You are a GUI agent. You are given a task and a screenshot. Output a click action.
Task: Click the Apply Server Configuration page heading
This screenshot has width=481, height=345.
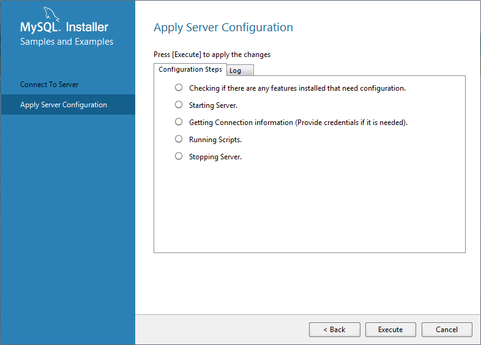pyautogui.click(x=223, y=28)
